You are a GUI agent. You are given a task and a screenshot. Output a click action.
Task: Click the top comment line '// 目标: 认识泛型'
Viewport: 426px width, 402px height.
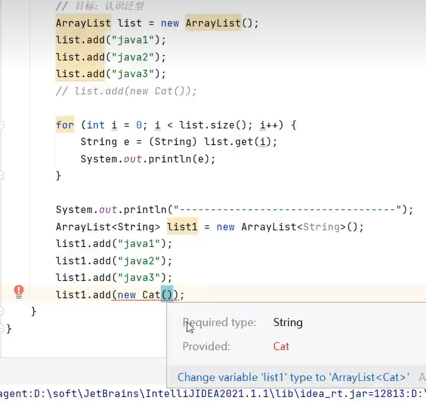click(x=100, y=6)
